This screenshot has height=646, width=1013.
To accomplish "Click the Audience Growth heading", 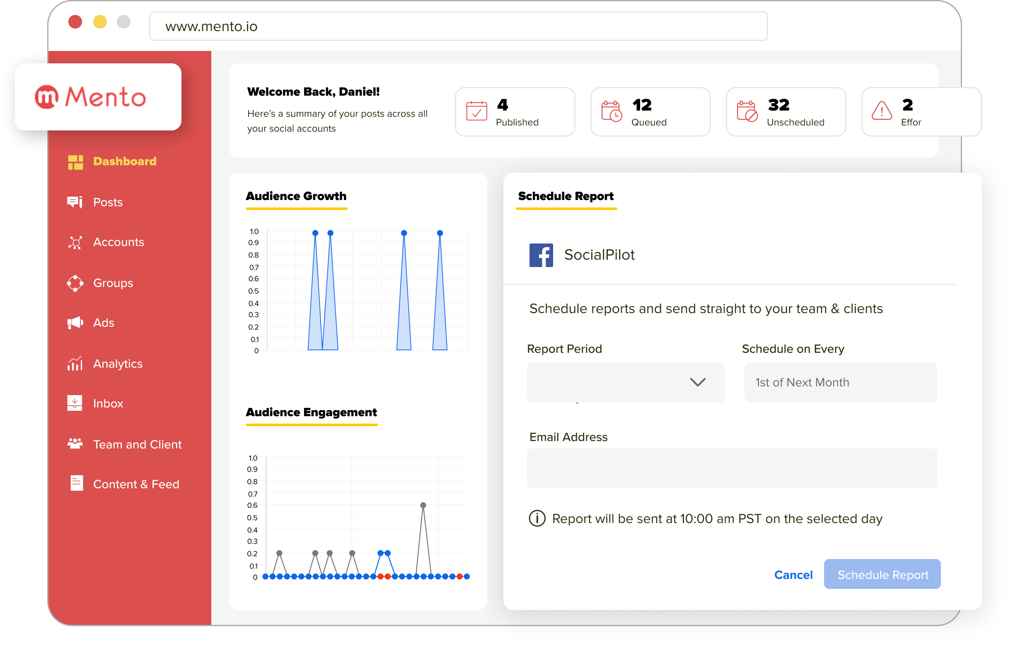I will 297,196.
